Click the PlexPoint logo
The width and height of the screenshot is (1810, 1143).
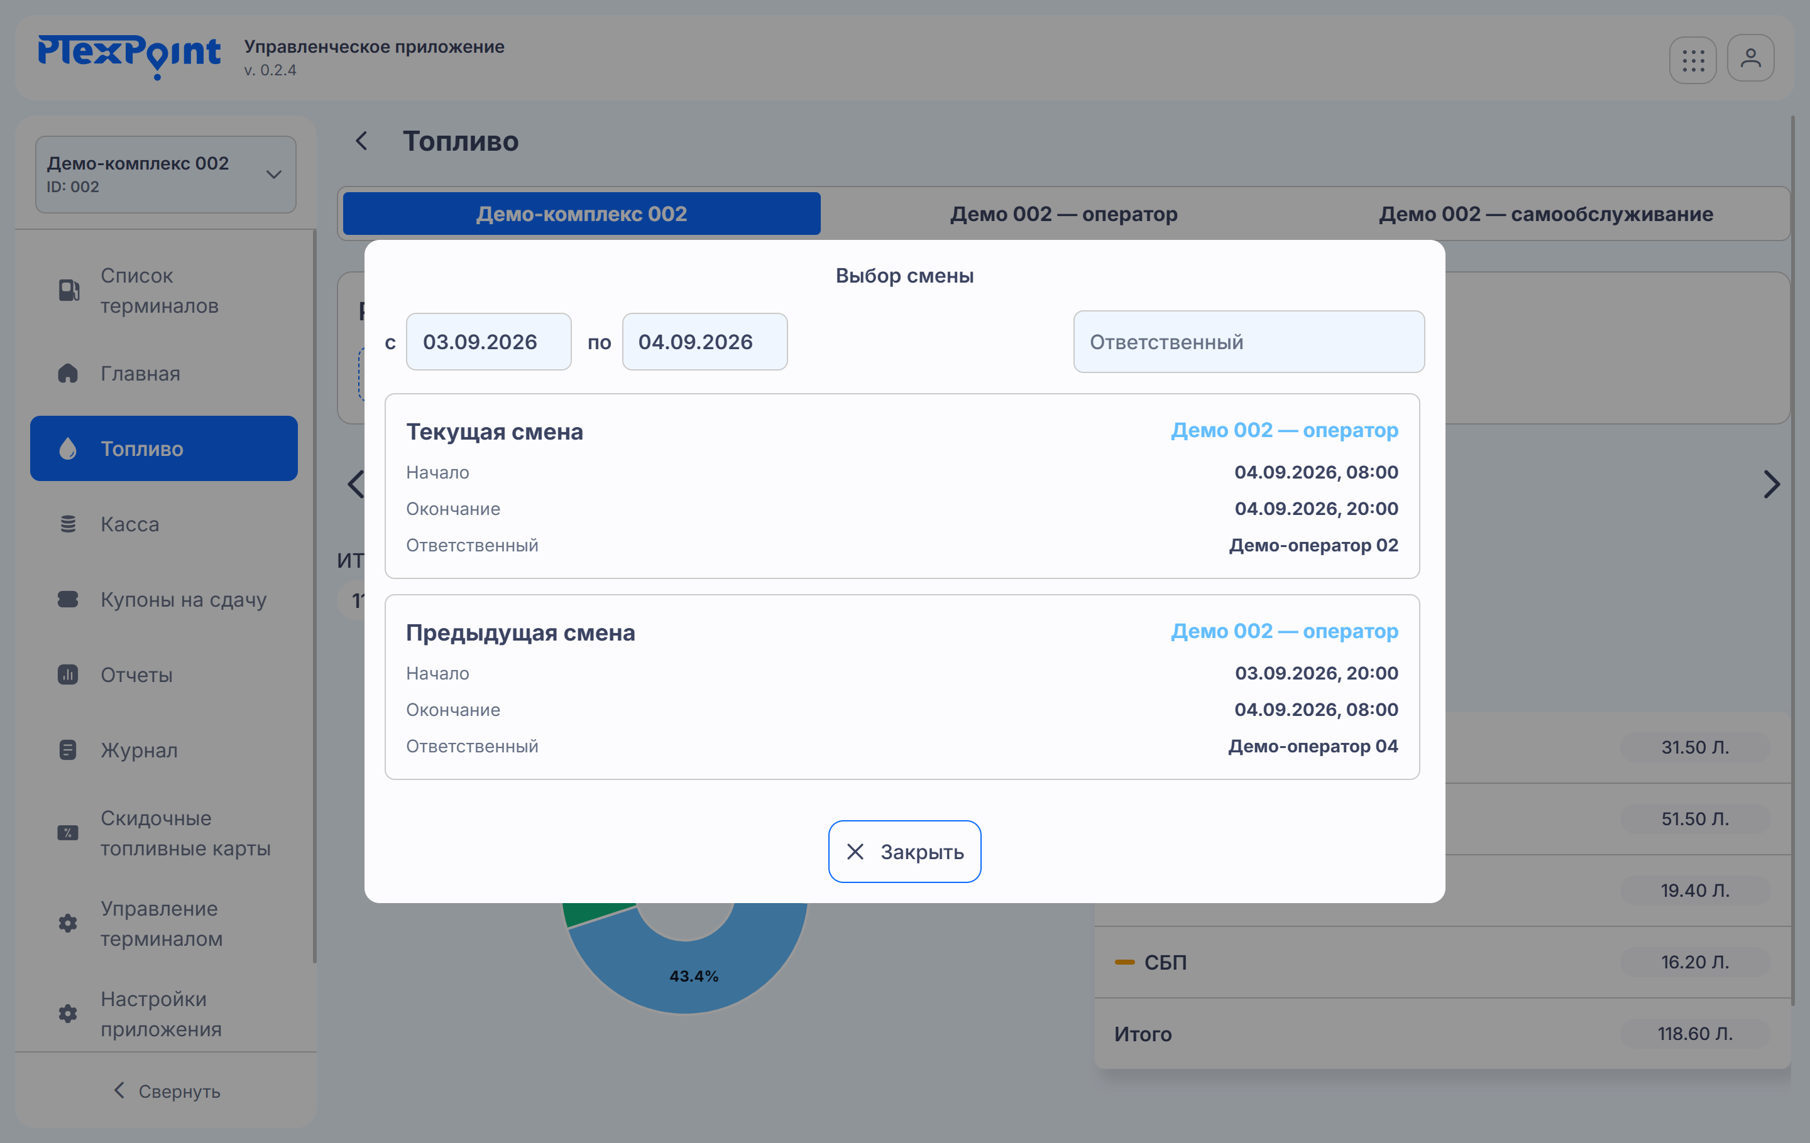(129, 57)
